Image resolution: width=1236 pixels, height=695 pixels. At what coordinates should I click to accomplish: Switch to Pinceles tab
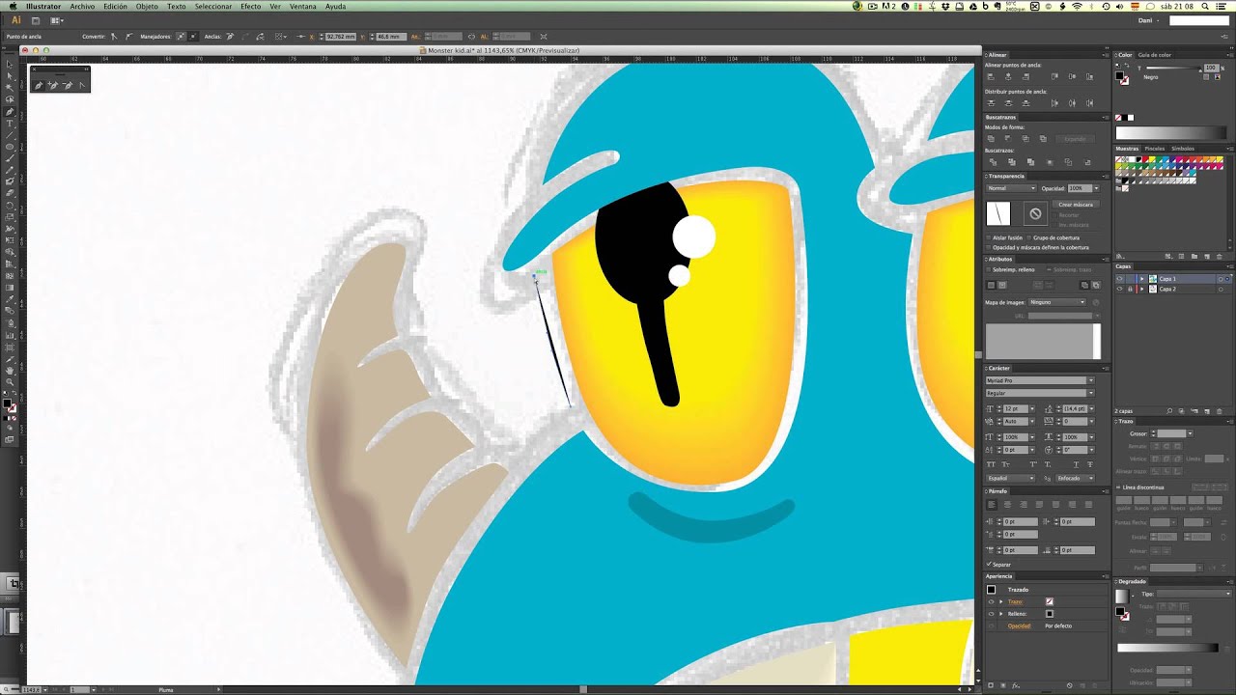click(x=1155, y=149)
